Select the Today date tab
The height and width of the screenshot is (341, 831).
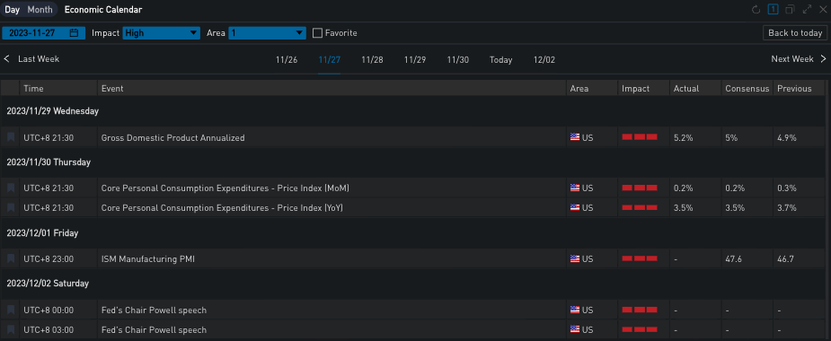(500, 60)
